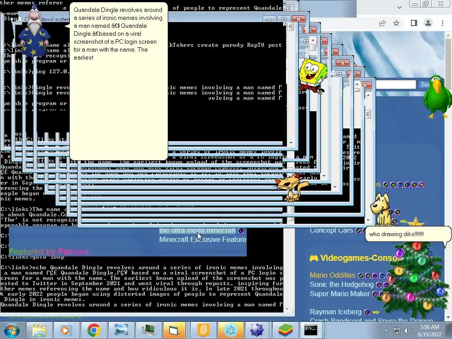
Task: Click 'the ultra mega minecraft' highlighted link
Action: click(197, 230)
